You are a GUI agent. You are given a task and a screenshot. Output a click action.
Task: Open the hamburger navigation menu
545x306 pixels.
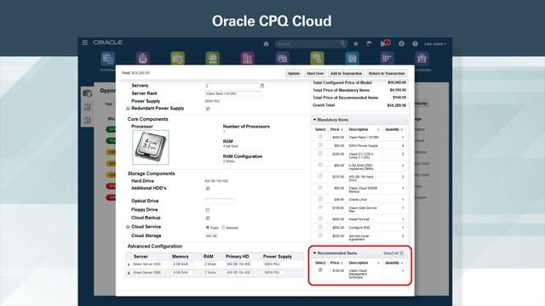click(x=85, y=42)
